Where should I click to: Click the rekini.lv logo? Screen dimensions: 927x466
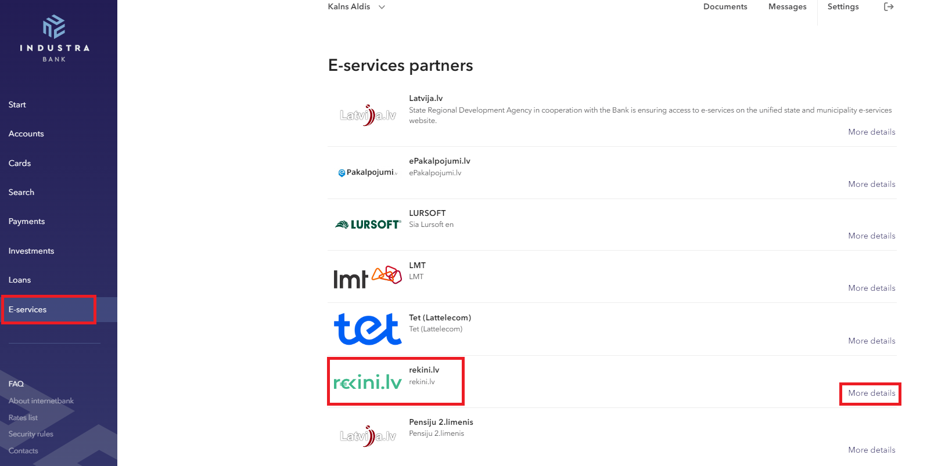(x=368, y=382)
